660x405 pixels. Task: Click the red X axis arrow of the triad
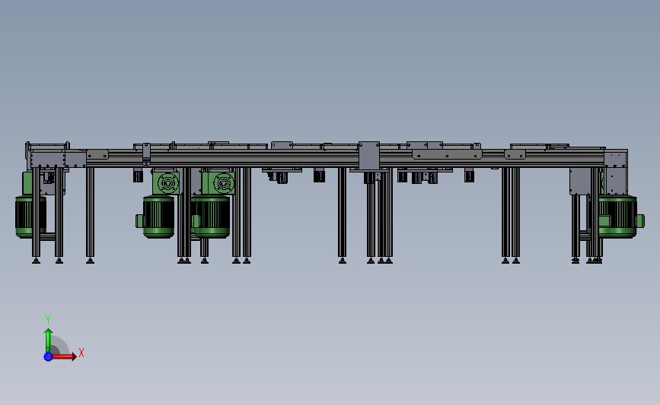[x=64, y=356]
